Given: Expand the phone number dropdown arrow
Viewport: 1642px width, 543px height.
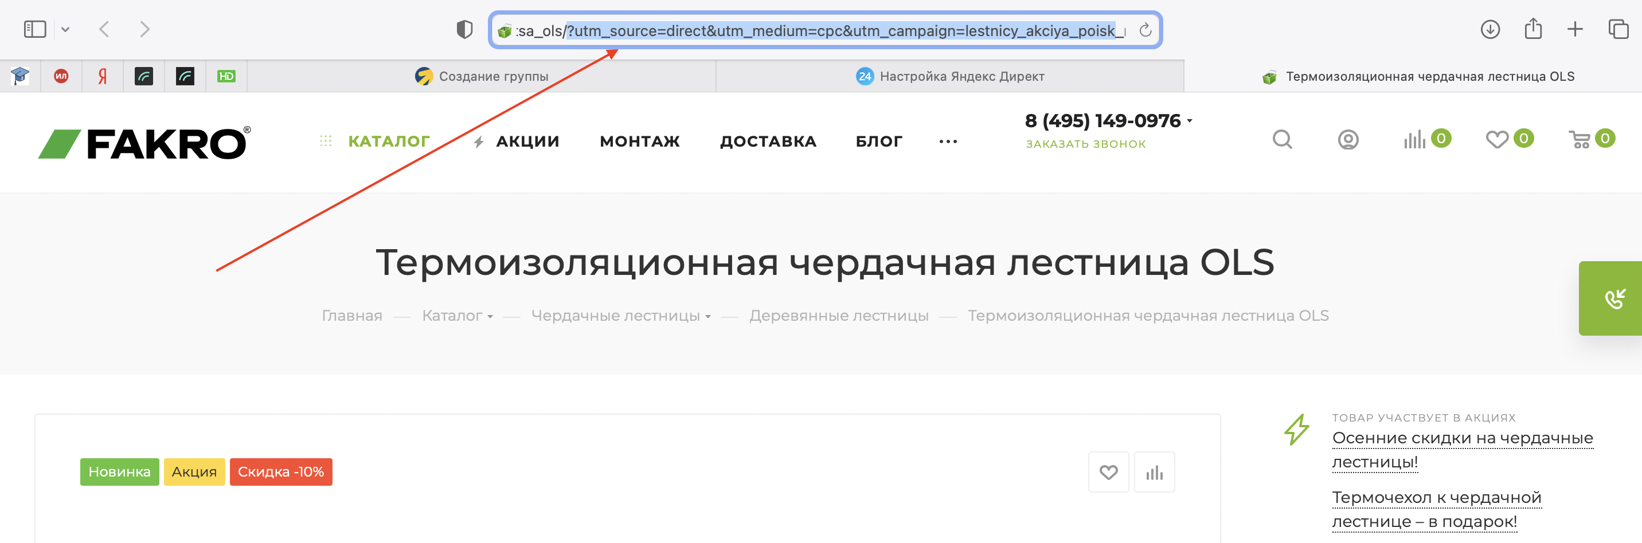Looking at the screenshot, I should coord(1190,120).
